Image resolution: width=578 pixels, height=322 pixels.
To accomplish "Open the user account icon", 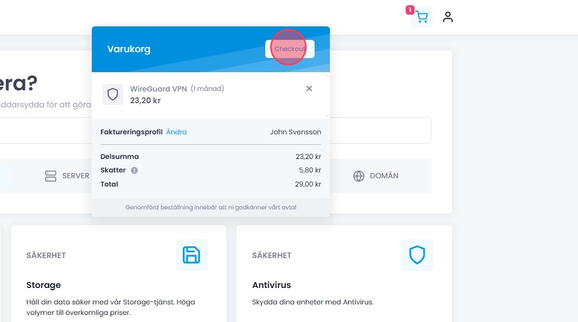I will pyautogui.click(x=448, y=17).
